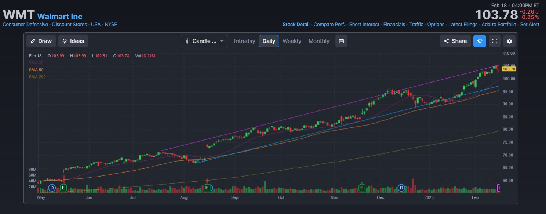Screen dimensions: 546x214
Task: Go to the Financials link
Action: tap(394, 24)
